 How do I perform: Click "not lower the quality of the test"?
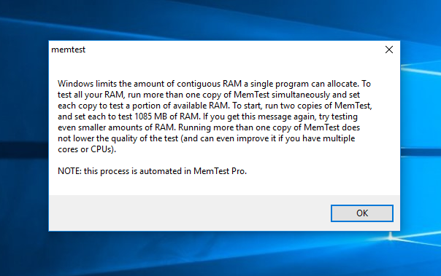tap(118, 138)
